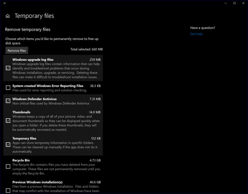
Task: Toggle the Thumbnails checkbox
Action: 8,121
